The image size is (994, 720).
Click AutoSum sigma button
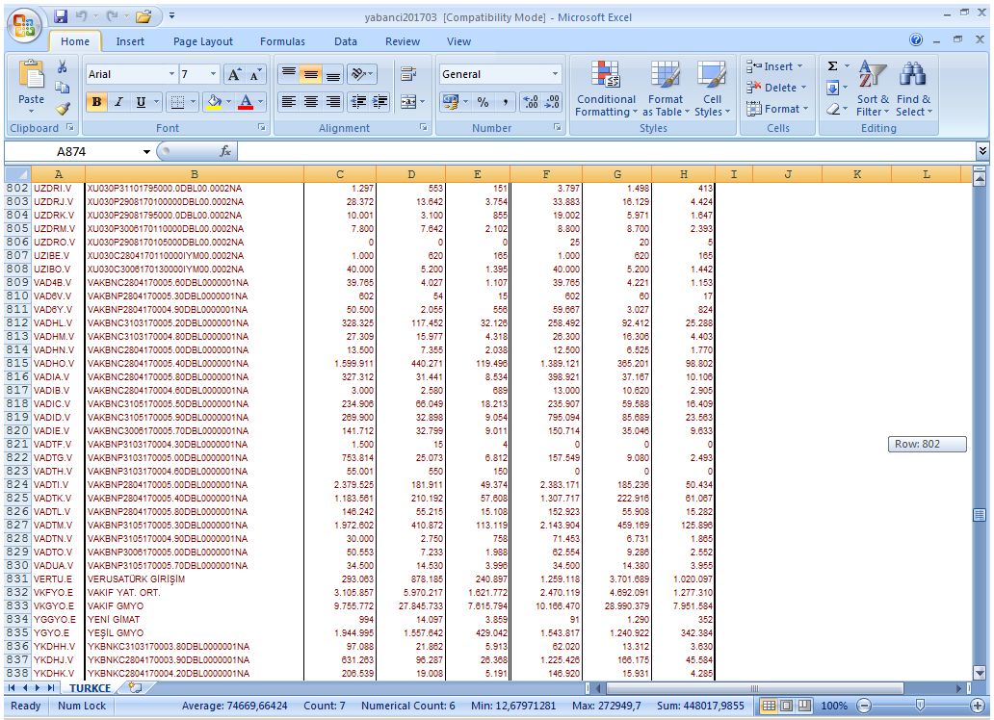pyautogui.click(x=833, y=65)
